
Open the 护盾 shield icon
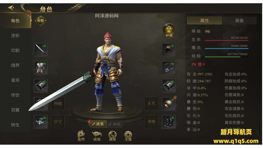tap(169, 30)
